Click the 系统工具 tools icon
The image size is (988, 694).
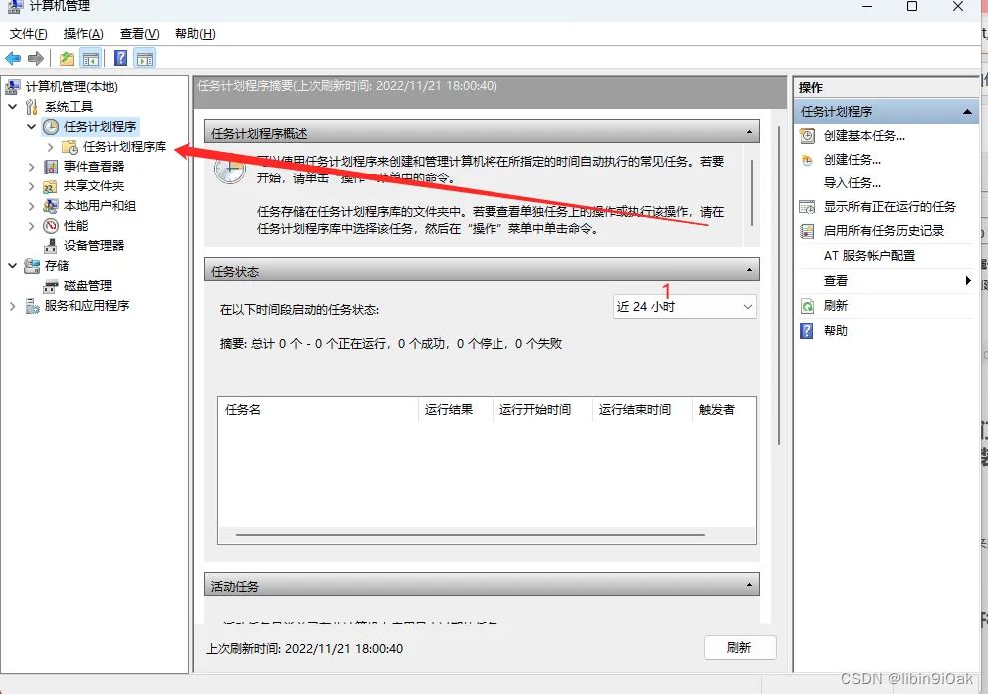[32, 107]
